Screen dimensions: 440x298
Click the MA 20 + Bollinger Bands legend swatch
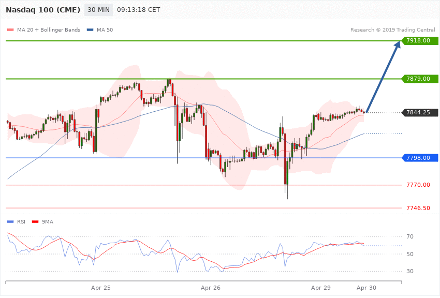pyautogui.click(x=10, y=29)
